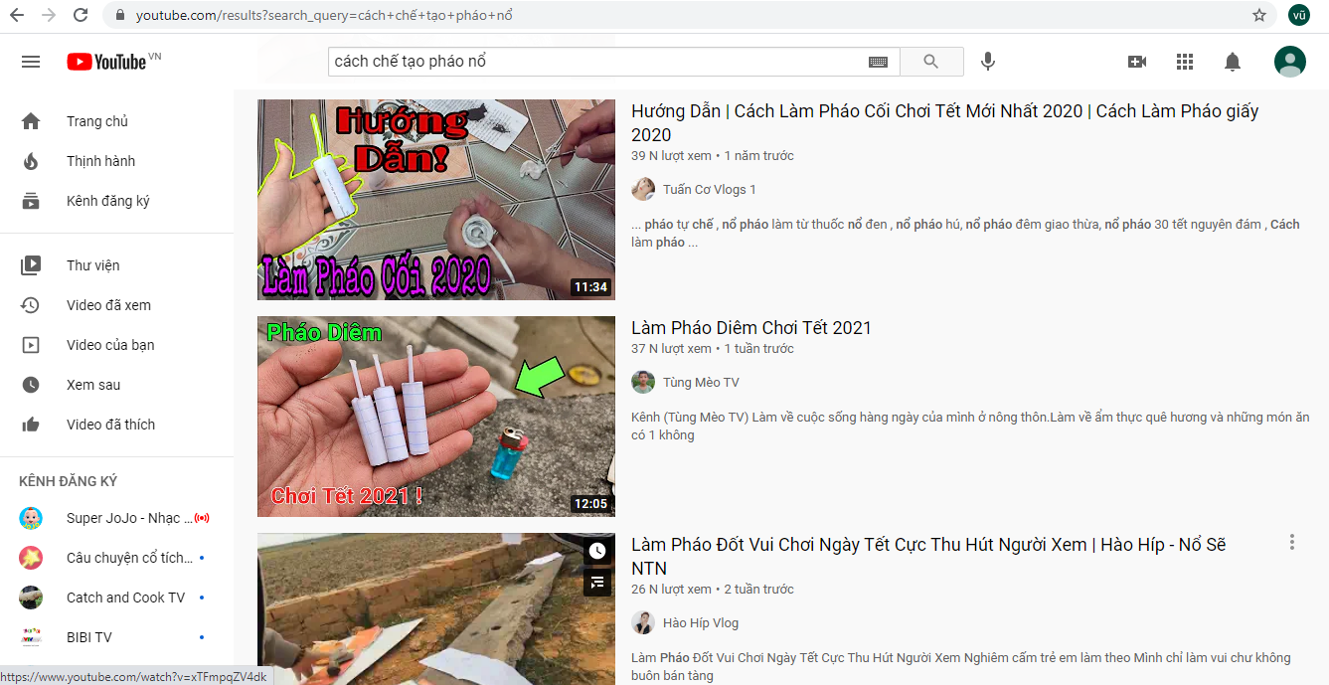Open the notifications bell
Screen dimensions: 1329x685
coord(1233,62)
